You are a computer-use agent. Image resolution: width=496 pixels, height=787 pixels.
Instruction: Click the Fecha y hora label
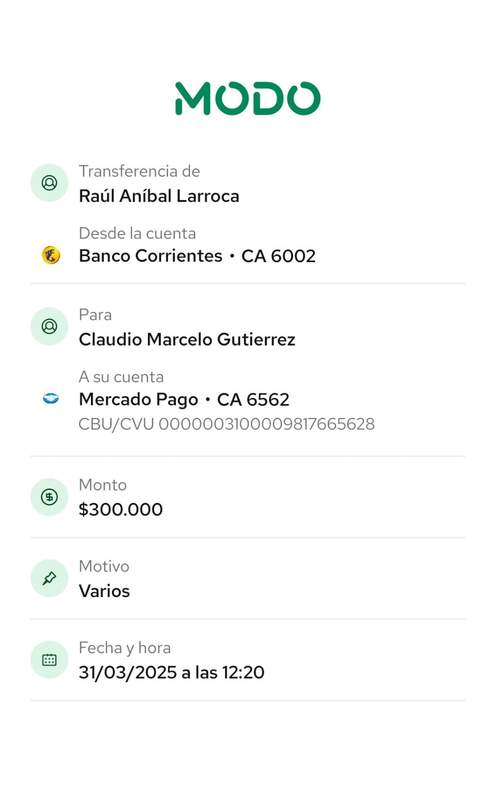point(124,648)
